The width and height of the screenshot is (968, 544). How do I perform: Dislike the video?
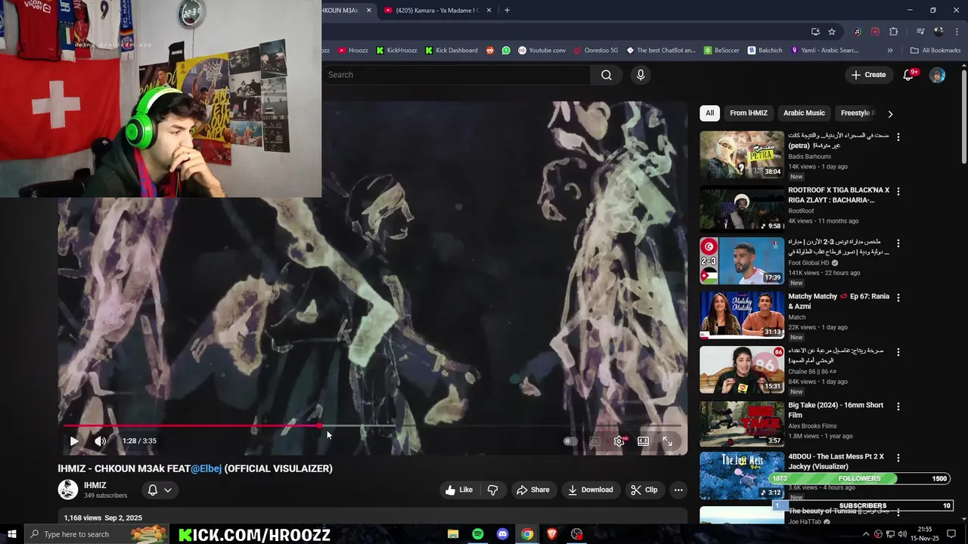point(492,490)
